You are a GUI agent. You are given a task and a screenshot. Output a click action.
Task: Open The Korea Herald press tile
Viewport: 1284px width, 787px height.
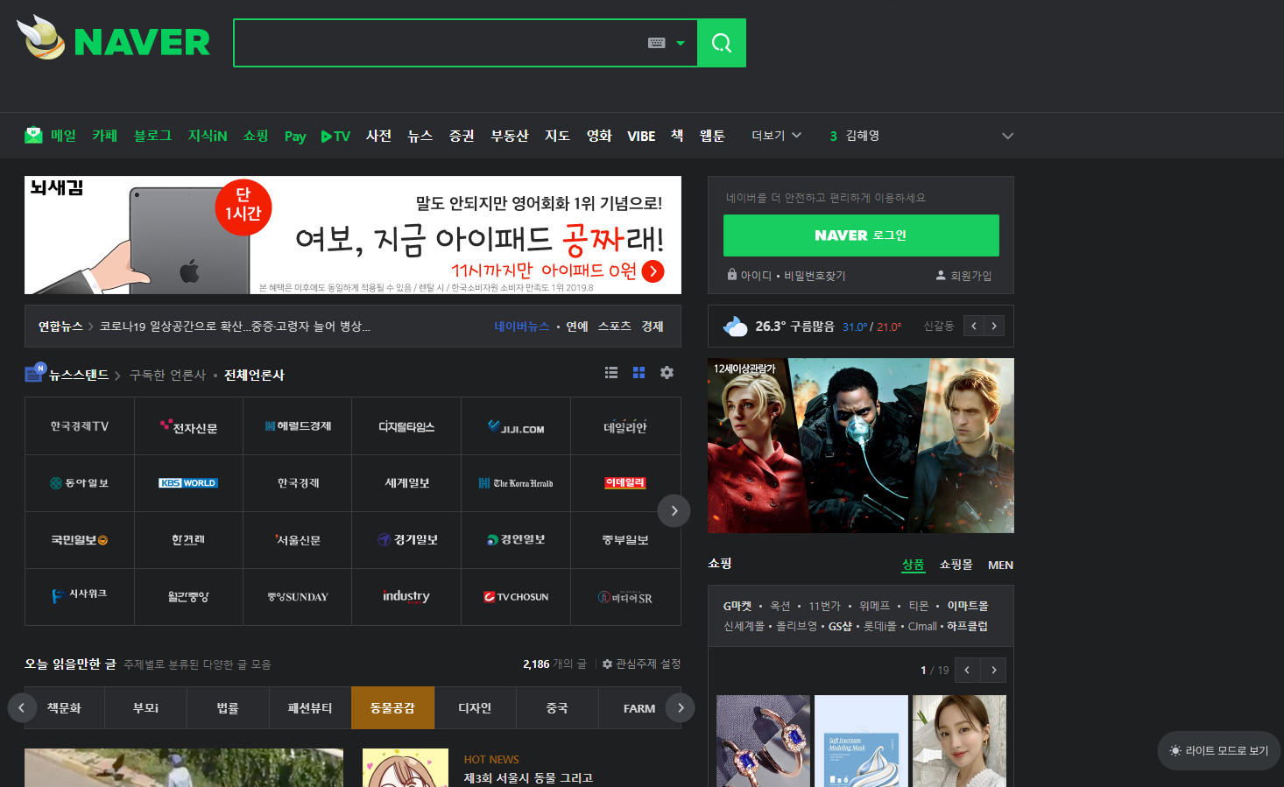516,483
